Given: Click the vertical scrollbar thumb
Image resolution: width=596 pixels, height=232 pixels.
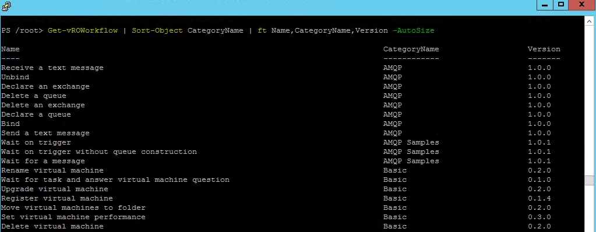Looking at the screenshot, I should 589,180.
